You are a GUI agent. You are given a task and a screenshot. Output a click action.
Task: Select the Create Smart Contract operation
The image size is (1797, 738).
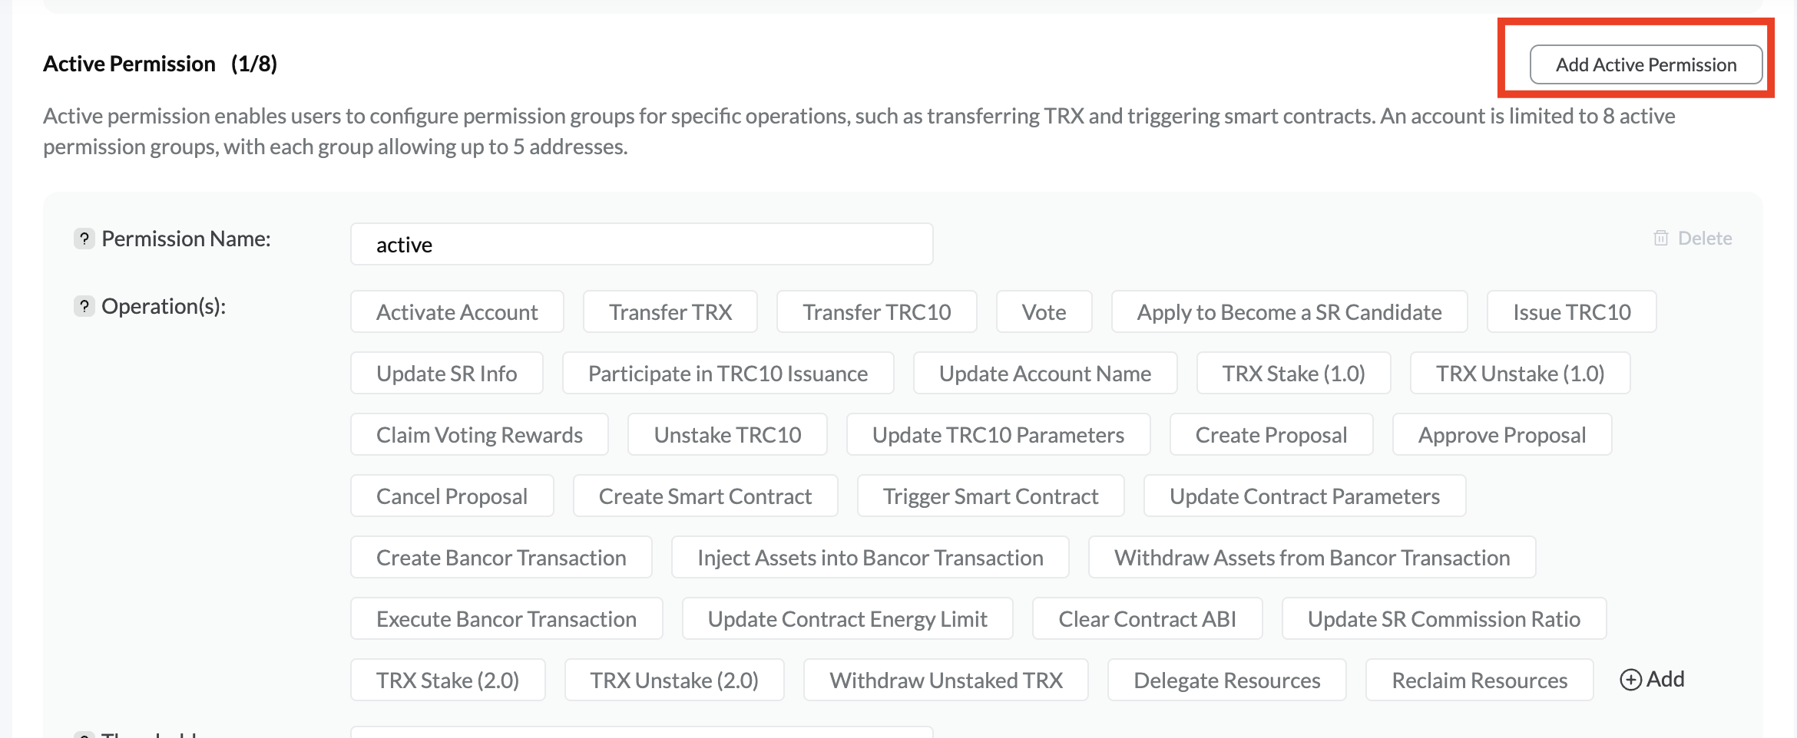click(x=705, y=496)
